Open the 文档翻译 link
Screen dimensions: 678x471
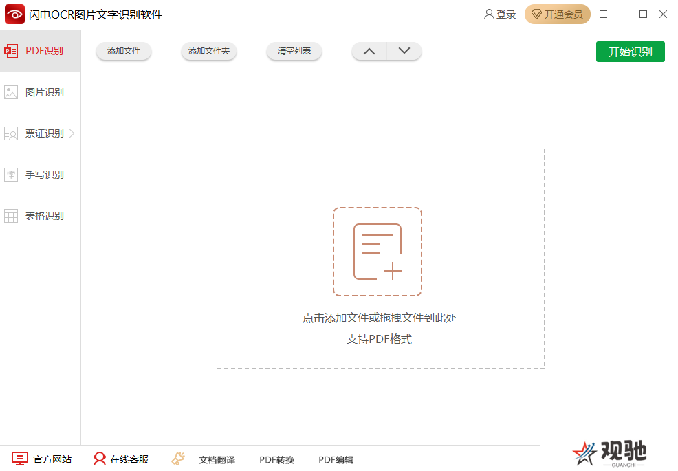click(217, 460)
